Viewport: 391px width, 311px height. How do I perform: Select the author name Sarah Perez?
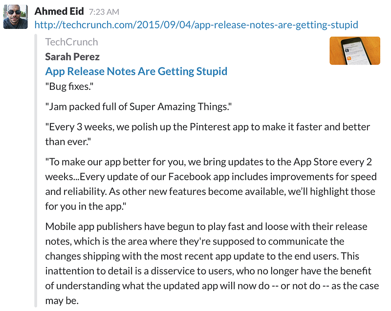pos(72,57)
